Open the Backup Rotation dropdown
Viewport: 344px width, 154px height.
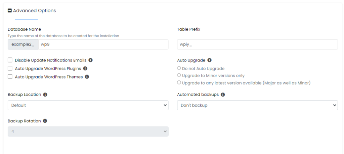[x=88, y=132]
